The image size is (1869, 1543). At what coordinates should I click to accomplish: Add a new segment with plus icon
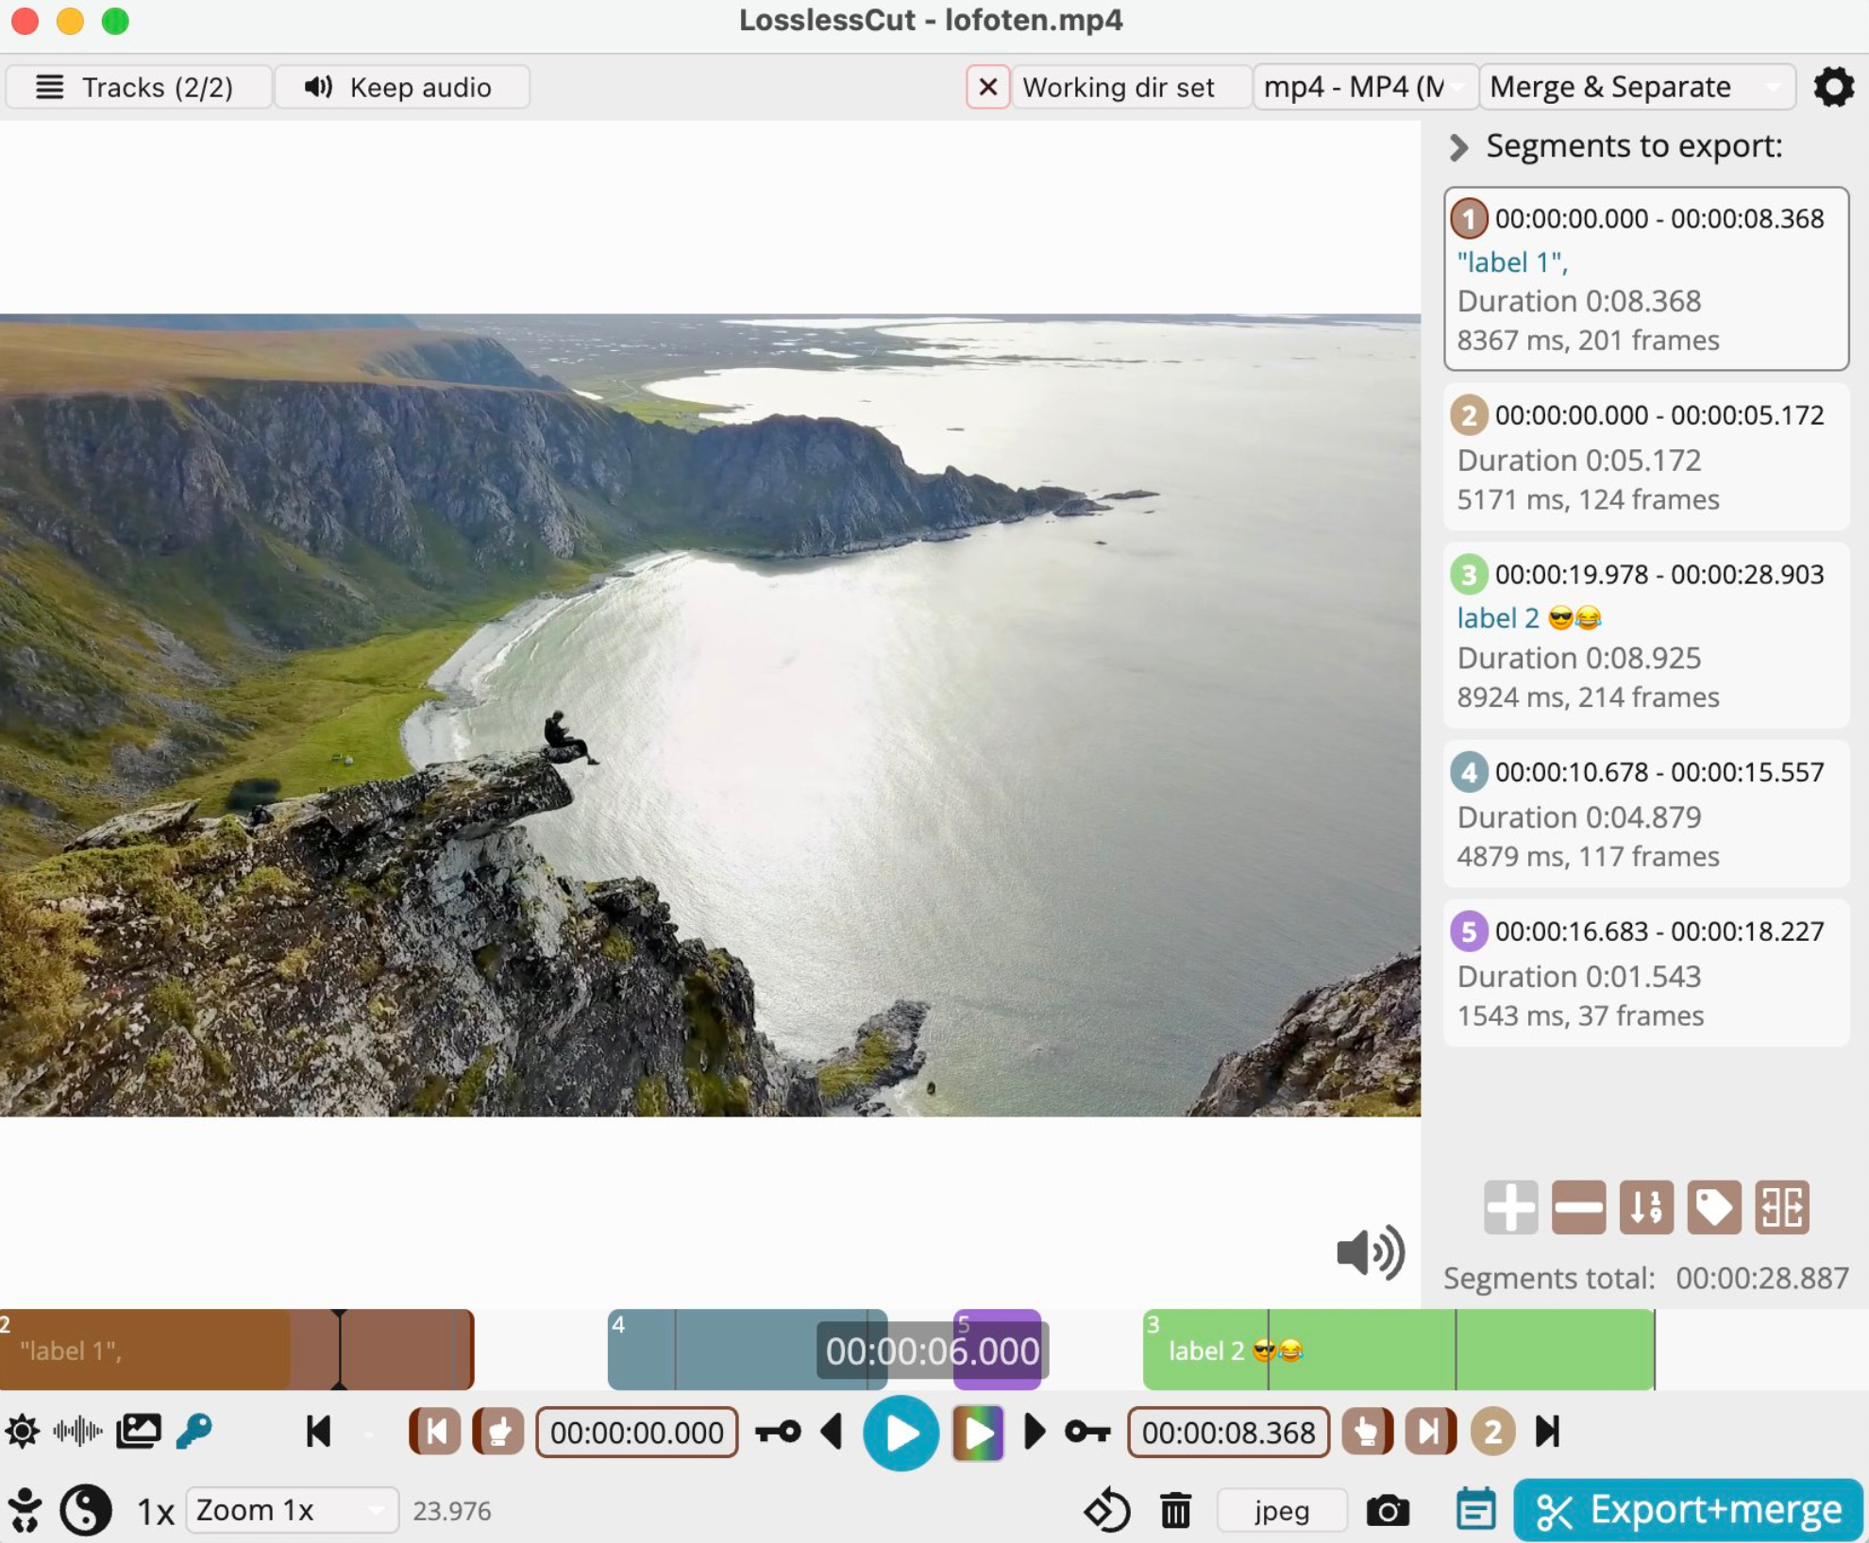[1510, 1207]
